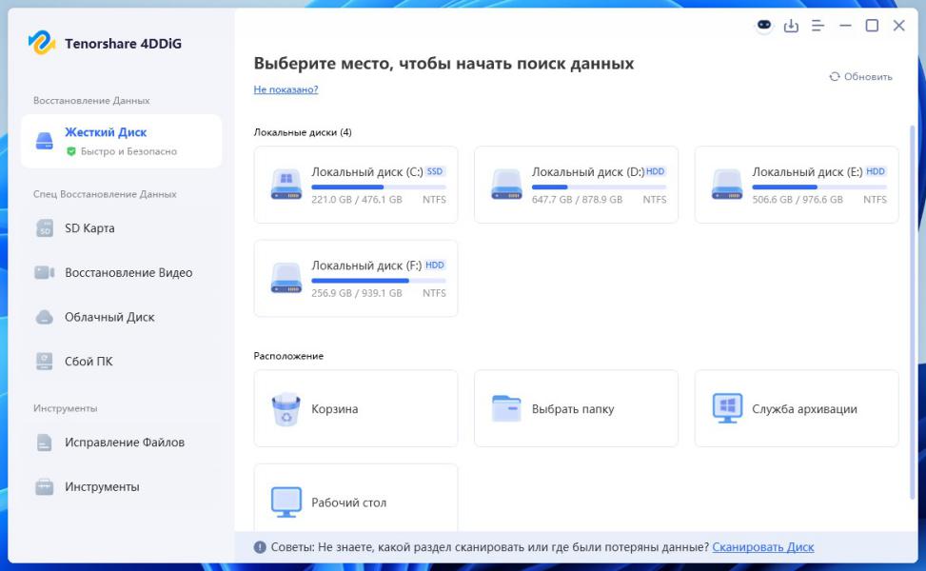Select Локальный диск (D:) drive card
The width and height of the screenshot is (926, 571).
576,185
